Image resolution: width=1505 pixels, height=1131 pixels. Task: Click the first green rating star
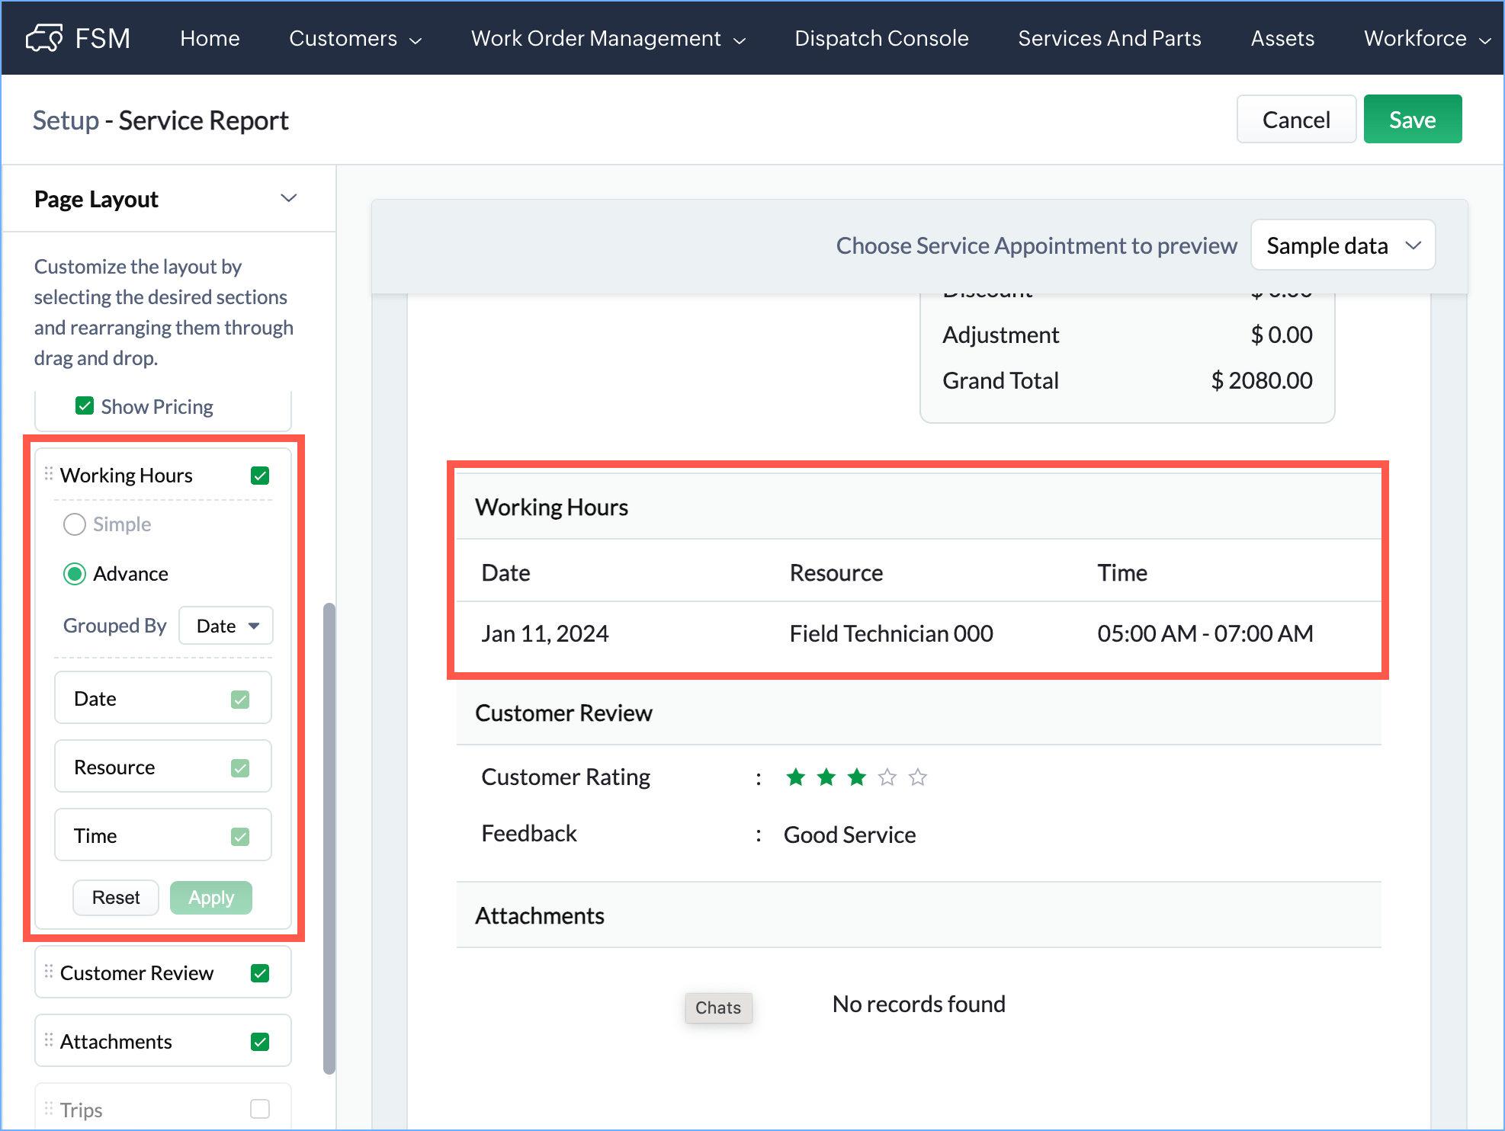pyautogui.click(x=796, y=777)
